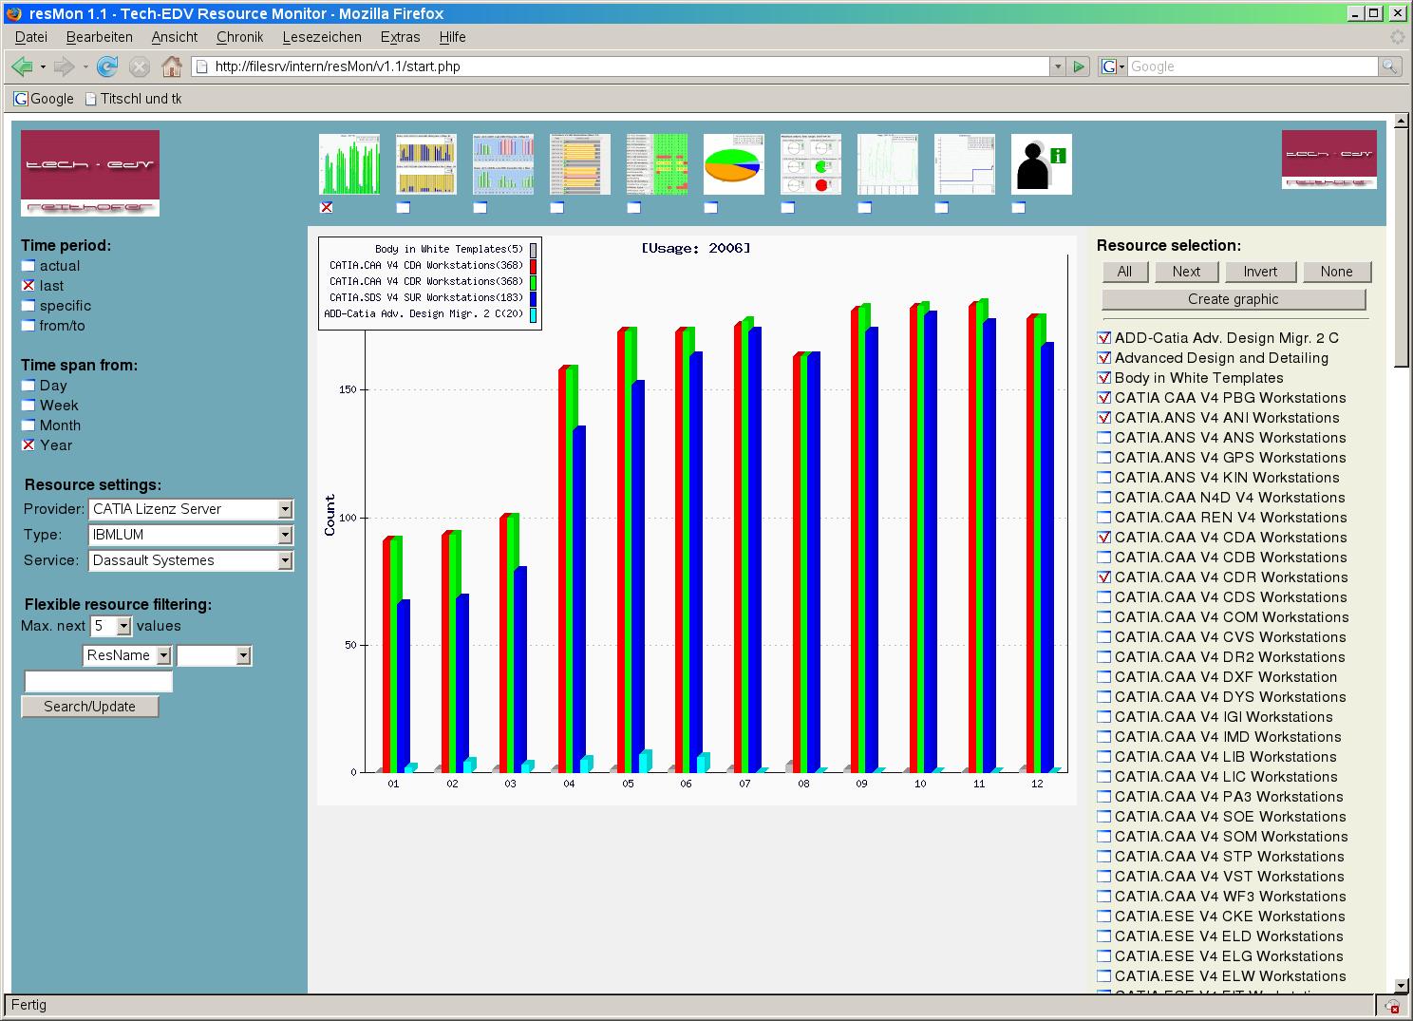Go back with the Firefox back arrow

pos(22,66)
